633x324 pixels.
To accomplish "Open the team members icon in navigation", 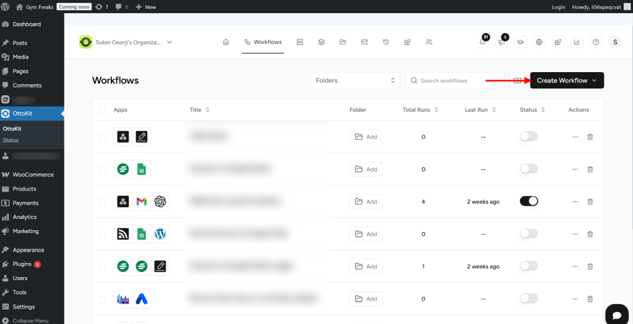I will [x=429, y=42].
